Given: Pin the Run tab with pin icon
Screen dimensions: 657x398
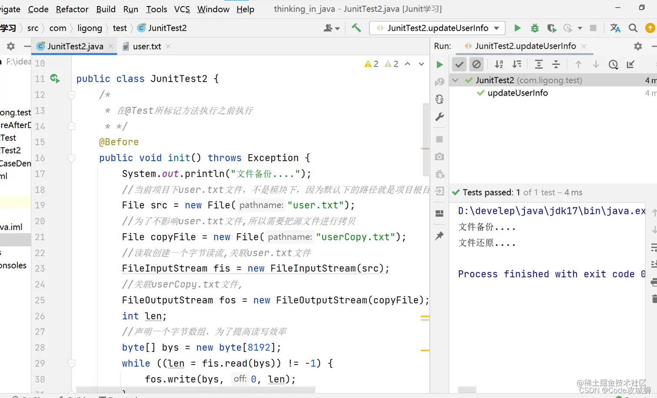Looking at the screenshot, I should tap(440, 235).
